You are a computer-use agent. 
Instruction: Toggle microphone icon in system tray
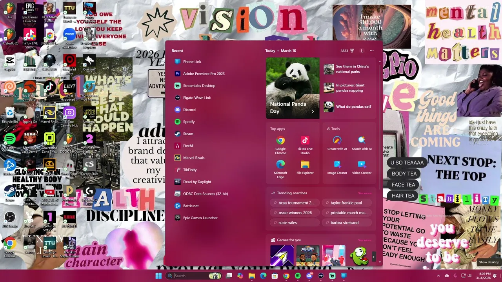click(455, 276)
